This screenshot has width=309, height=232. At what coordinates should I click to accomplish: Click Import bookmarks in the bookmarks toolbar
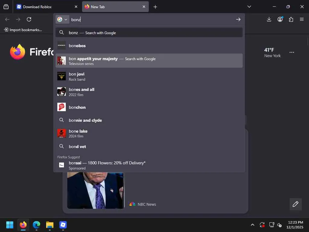click(x=23, y=30)
